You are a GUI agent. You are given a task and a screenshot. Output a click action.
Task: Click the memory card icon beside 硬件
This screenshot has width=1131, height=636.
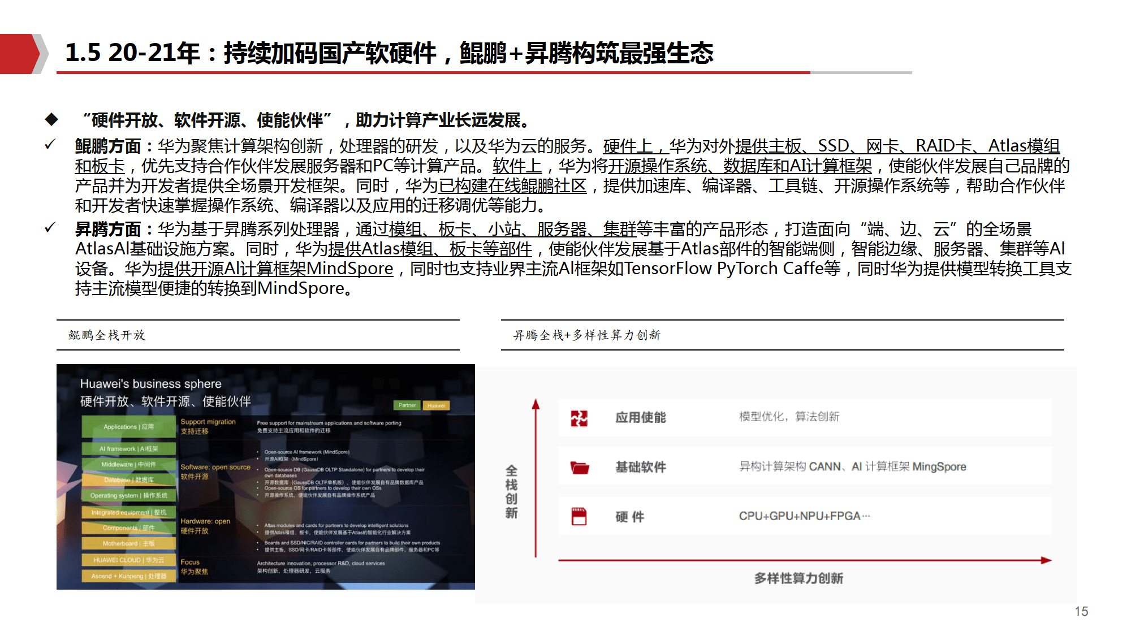click(579, 517)
